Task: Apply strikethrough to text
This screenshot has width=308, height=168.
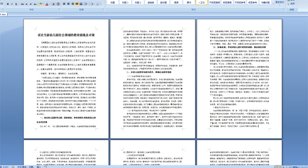Action: [22, 4]
